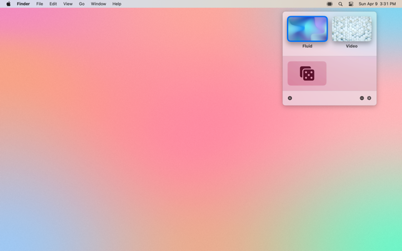Open the Edit menu

tap(53, 4)
